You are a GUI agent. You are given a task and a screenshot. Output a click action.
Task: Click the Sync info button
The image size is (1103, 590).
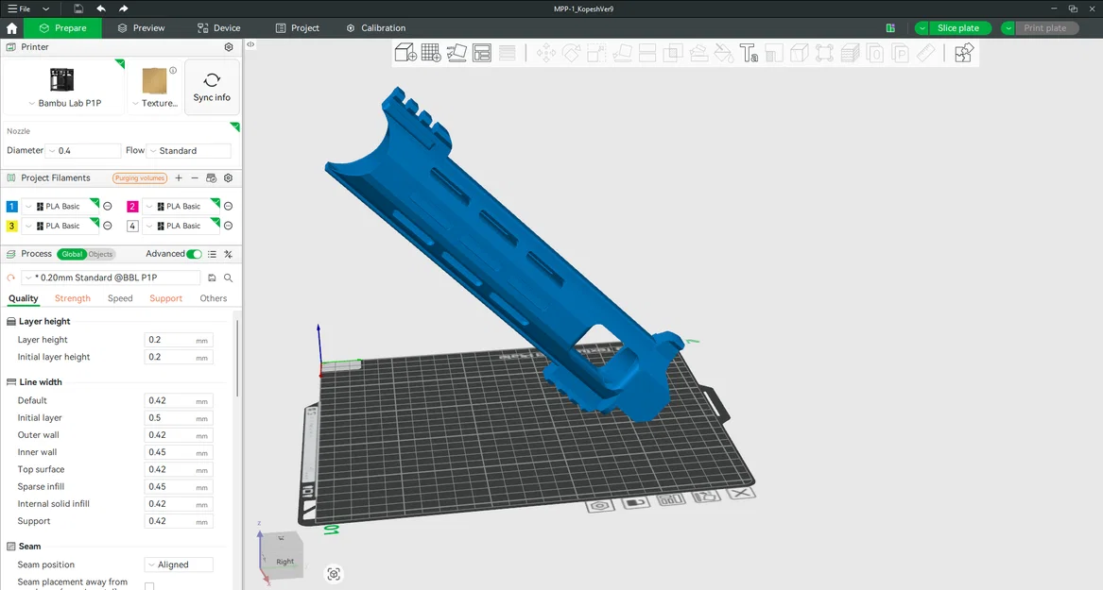(212, 87)
